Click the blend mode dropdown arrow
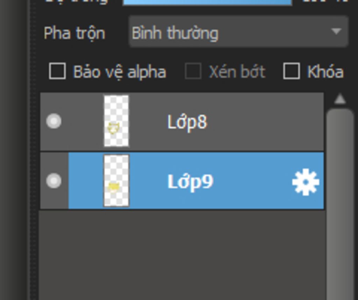 (336, 31)
